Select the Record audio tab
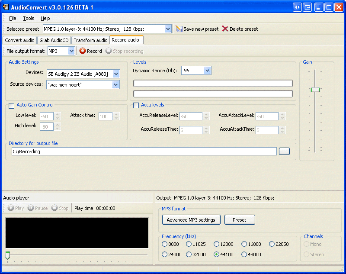This screenshot has height=274, width=346. pyautogui.click(x=125, y=40)
